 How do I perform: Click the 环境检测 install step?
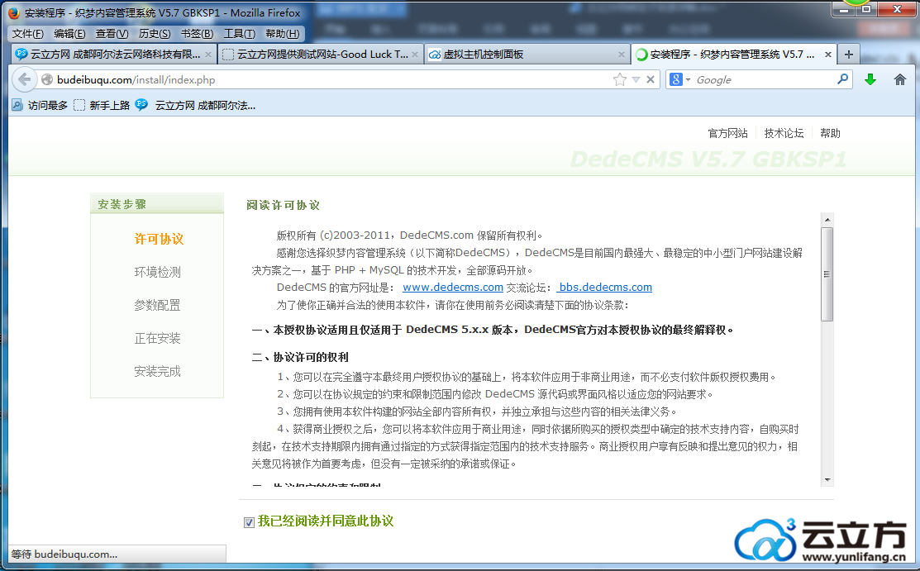click(x=157, y=273)
